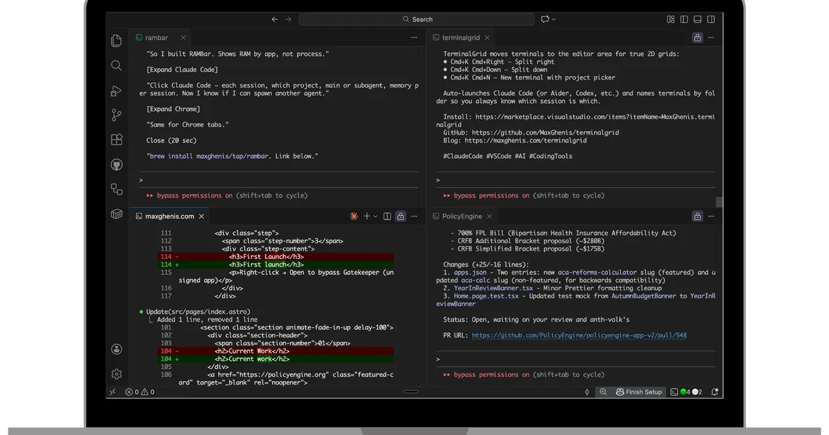Open More Actions for the PolicyEngine group
829x435 pixels.
712,216
